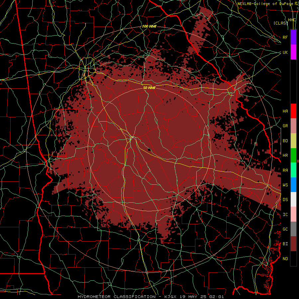Click the "NEXLAB-College of DuPage" header text
Image resolution: width=299 pixels, height=299 pixels.
pyautogui.click(x=265, y=4)
